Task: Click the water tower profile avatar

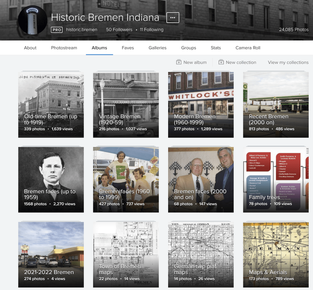Action: (32, 20)
